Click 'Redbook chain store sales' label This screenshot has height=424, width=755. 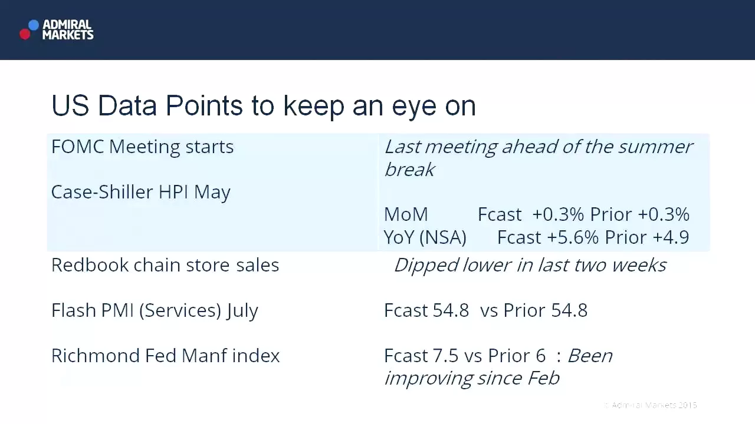(165, 265)
